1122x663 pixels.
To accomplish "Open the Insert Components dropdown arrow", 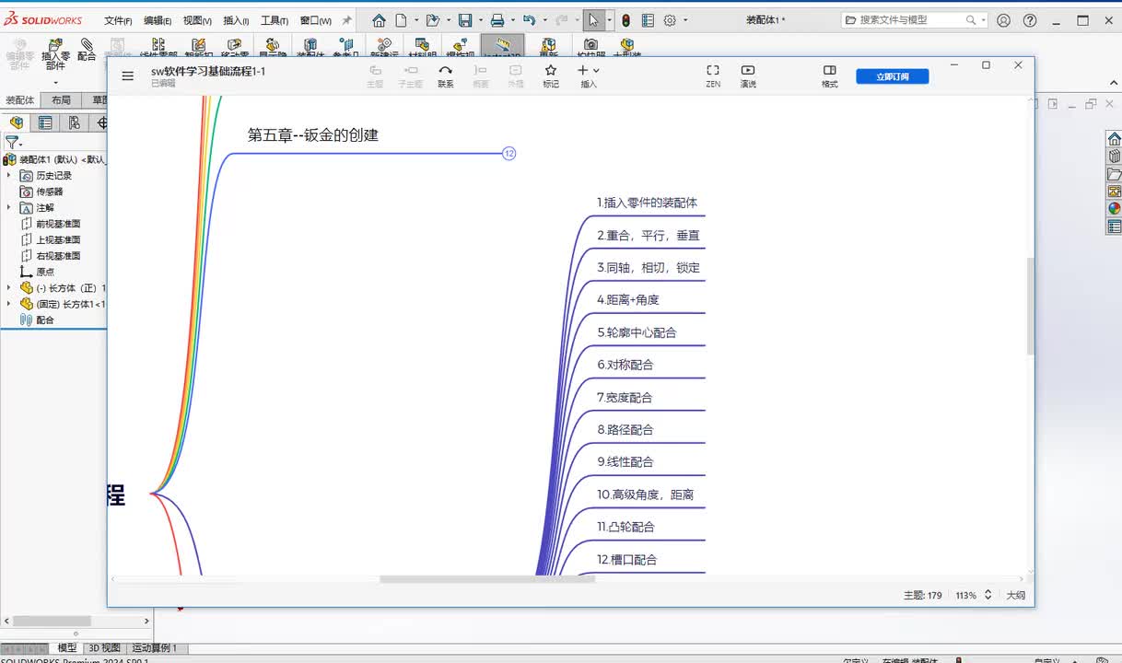I will click(55, 82).
